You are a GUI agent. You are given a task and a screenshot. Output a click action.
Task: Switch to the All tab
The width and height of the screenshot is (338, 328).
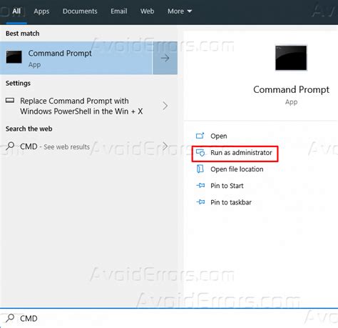click(x=16, y=11)
